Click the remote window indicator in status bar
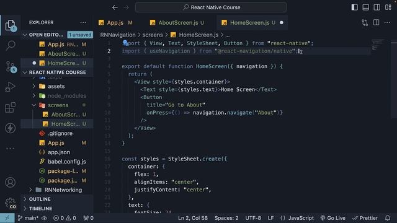The height and width of the screenshot is (223, 397). (x=7, y=218)
